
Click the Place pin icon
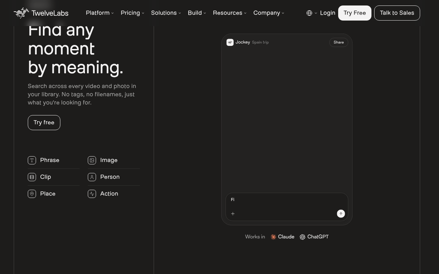pos(32,194)
